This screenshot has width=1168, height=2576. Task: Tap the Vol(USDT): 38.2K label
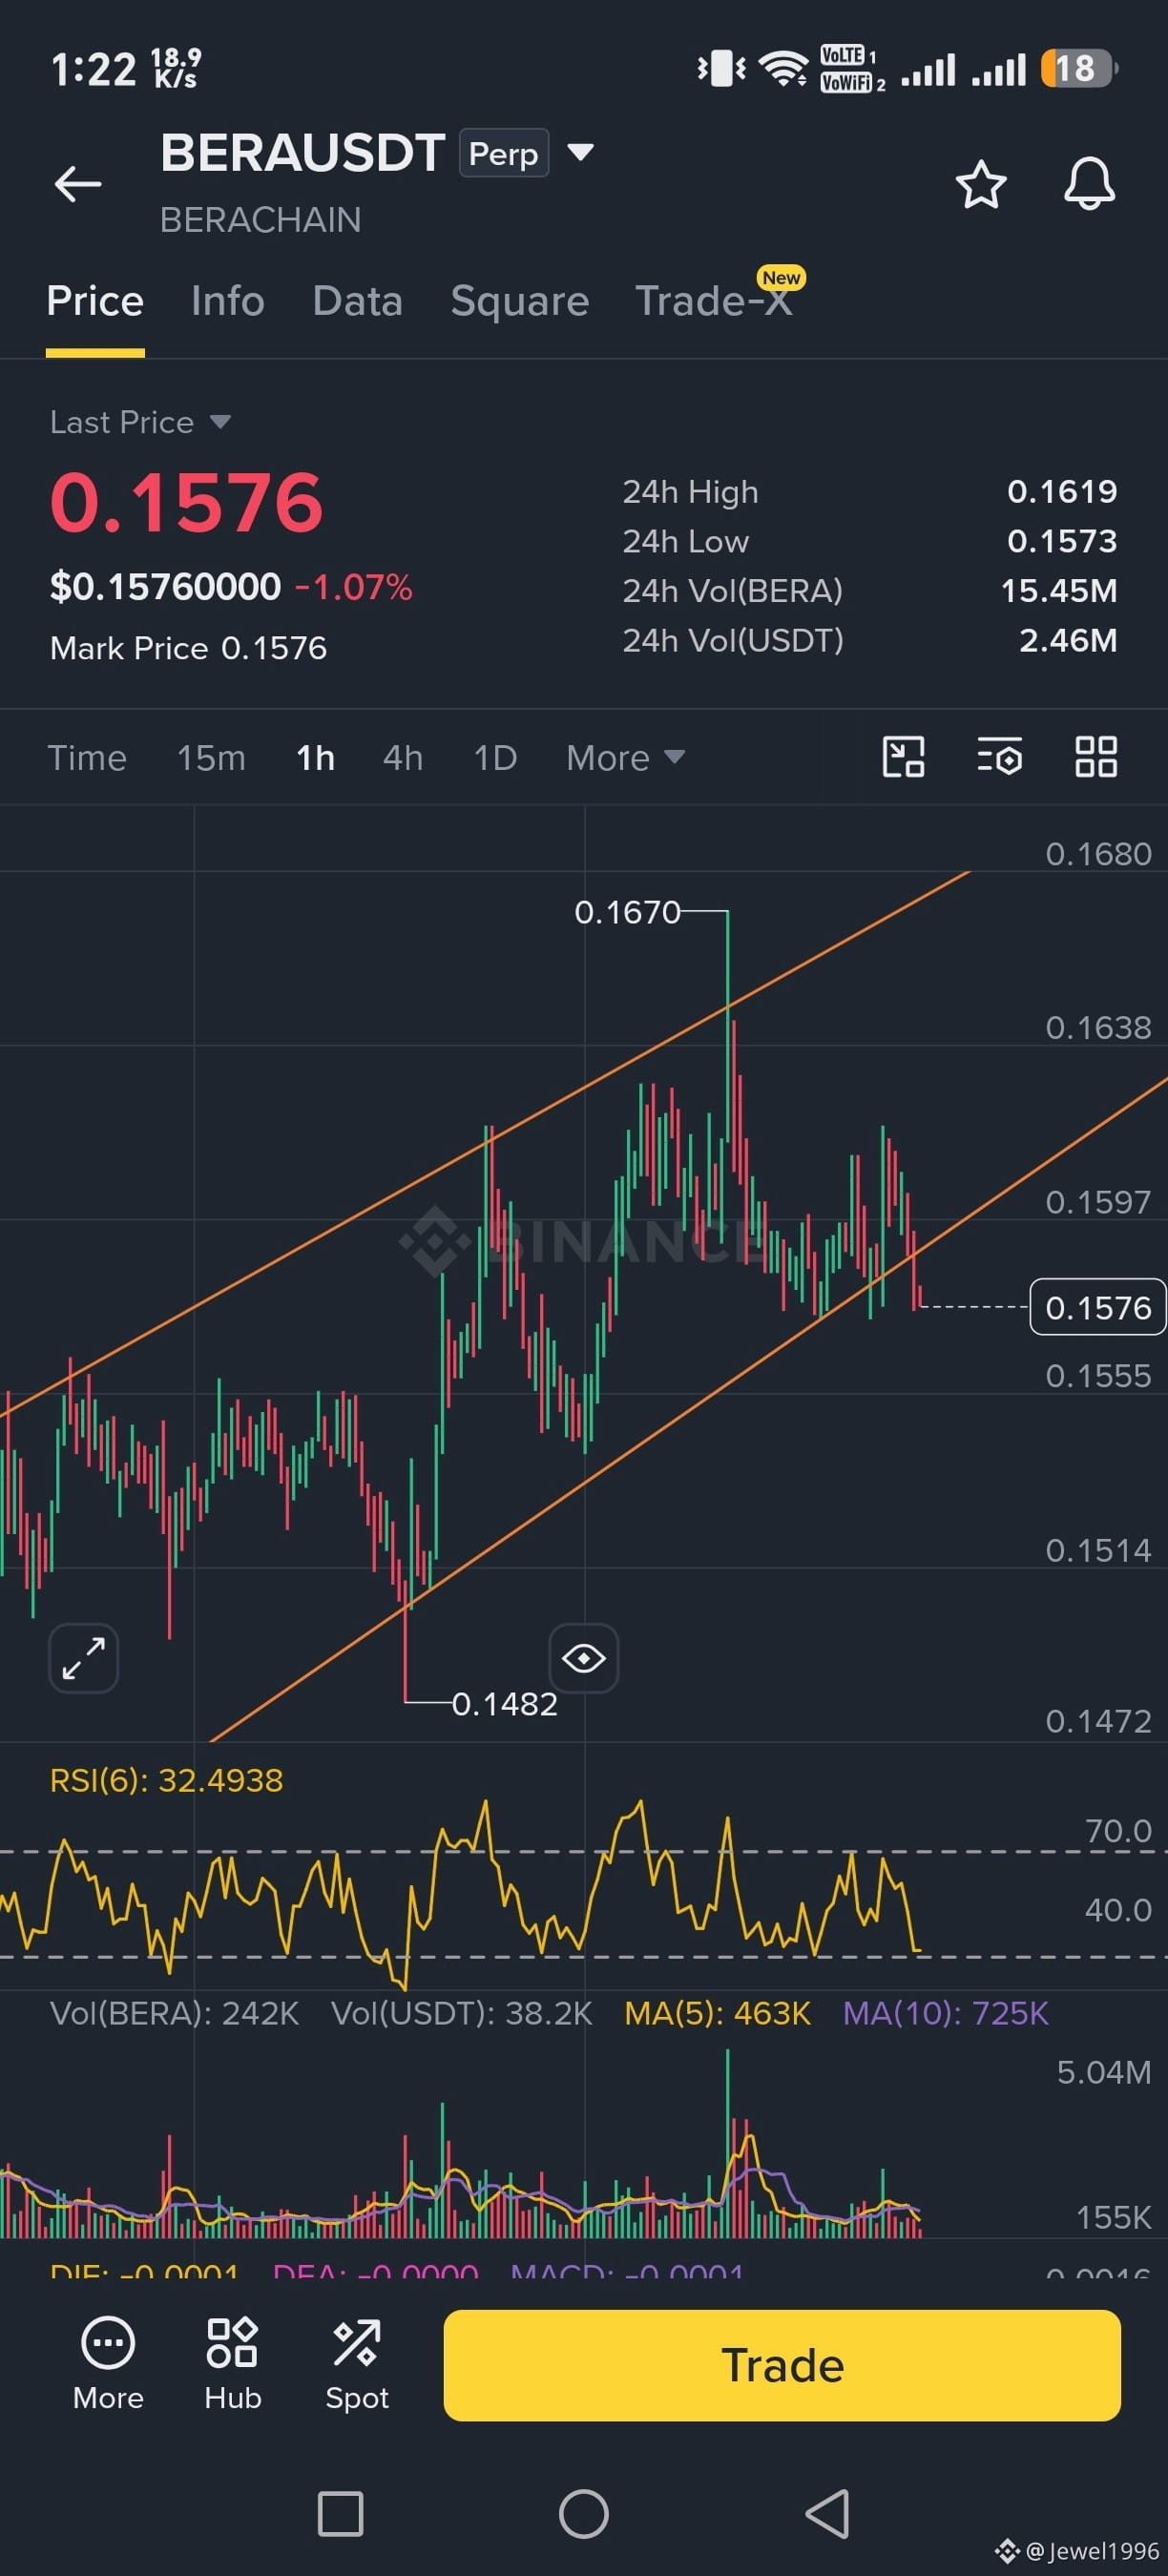coord(462,2012)
